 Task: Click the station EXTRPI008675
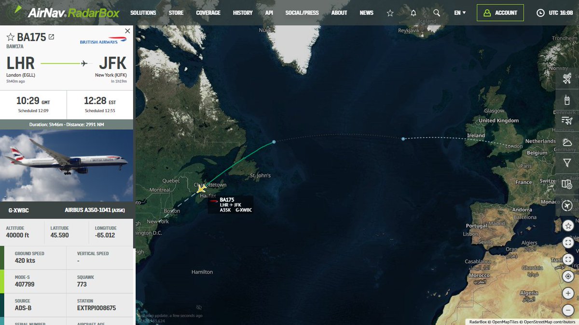tap(96, 308)
